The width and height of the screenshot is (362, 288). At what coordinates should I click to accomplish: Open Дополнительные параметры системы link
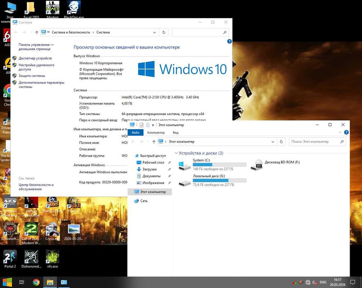tap(41, 85)
